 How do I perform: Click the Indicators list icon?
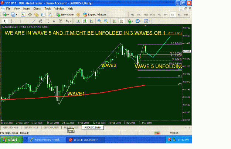pyautogui.click(x=129, y=21)
